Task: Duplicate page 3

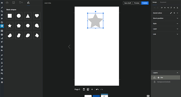Action: [x=88, y=89]
